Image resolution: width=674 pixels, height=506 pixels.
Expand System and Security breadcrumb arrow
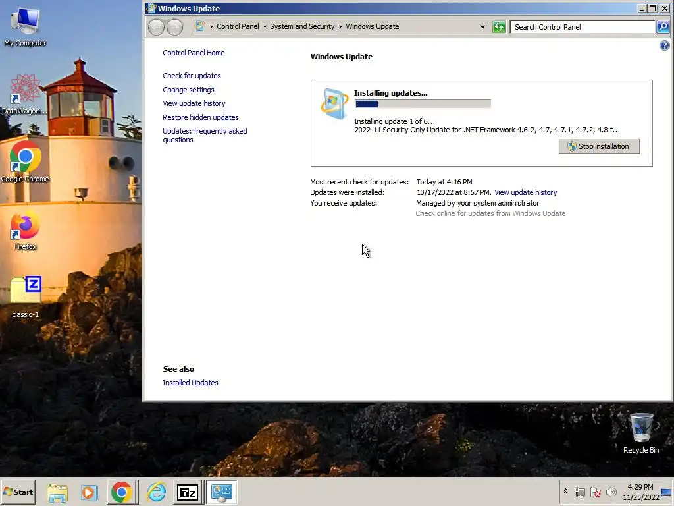point(340,26)
